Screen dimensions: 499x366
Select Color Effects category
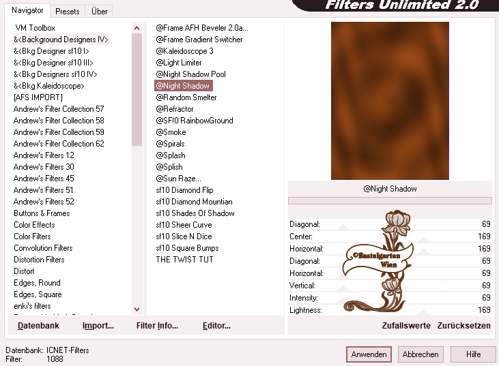[34, 225]
